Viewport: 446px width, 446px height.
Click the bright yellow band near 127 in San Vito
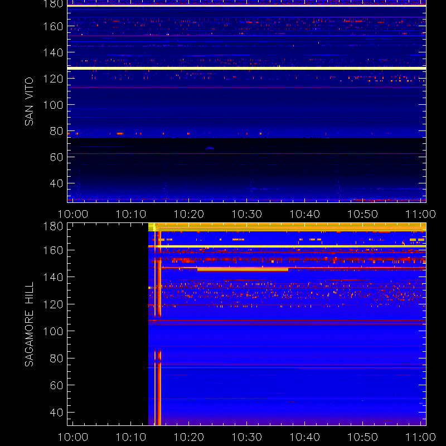click(x=246, y=68)
